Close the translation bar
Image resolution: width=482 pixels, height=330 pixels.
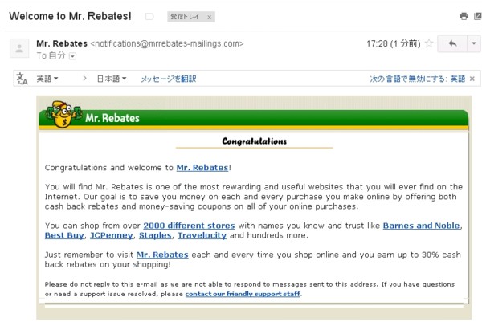pyautogui.click(x=472, y=79)
